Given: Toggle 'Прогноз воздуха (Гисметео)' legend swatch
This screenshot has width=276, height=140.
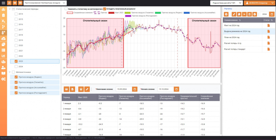Looking at the screenshot, I should [x=127, y=13].
